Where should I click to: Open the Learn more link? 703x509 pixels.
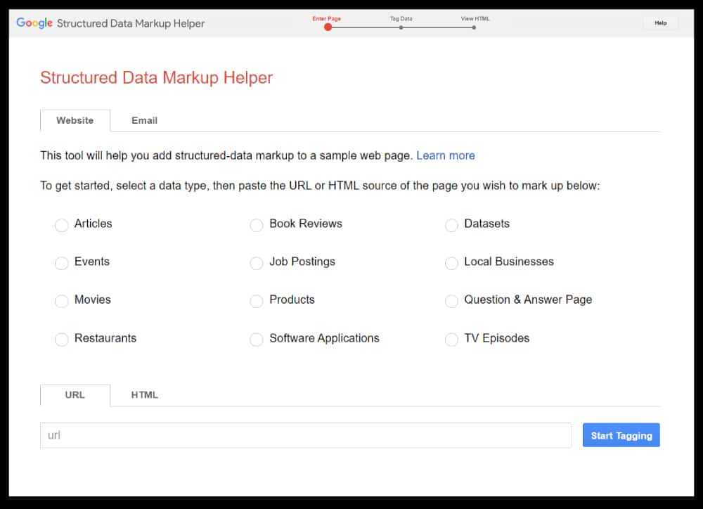click(446, 155)
